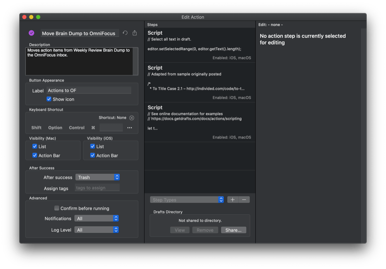
Task: Click the Description text area
Action: coord(79,61)
